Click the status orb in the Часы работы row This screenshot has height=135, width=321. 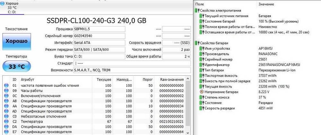click(x=6, y=91)
